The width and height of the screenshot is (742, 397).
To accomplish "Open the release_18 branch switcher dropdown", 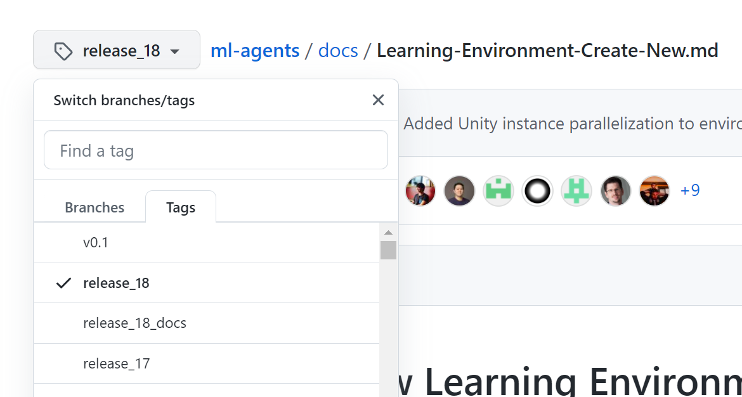I will click(116, 50).
